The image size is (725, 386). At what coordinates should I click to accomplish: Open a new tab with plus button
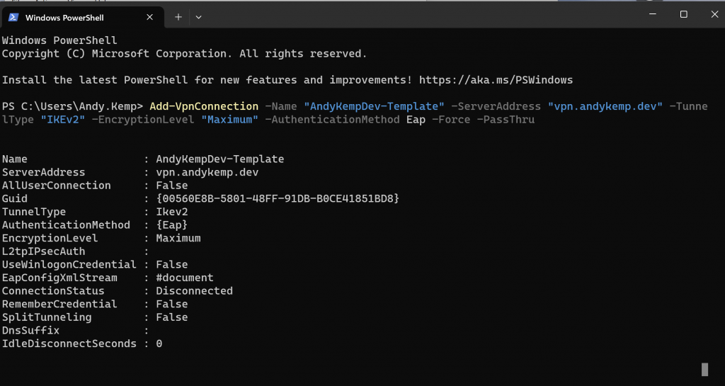click(178, 17)
